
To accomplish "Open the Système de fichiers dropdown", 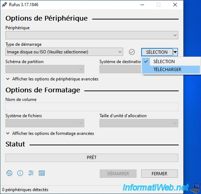I will coord(45,123).
